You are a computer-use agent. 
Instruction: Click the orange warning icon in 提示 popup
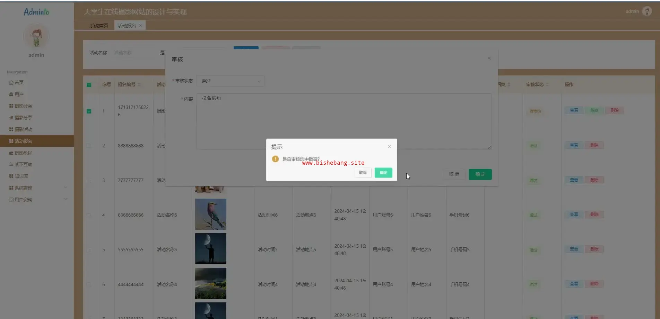pos(275,159)
